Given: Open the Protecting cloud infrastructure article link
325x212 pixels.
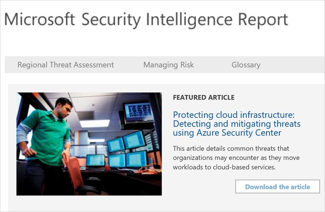Looking at the screenshot, I should (x=237, y=124).
